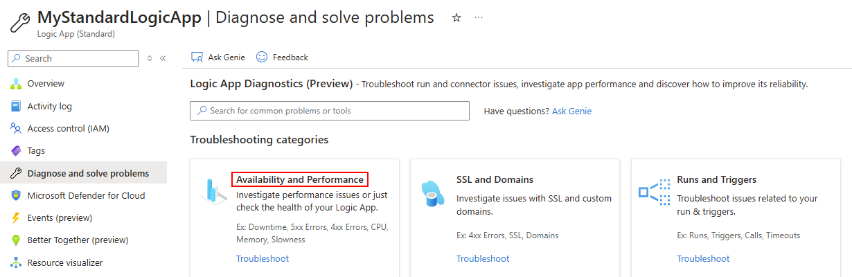Image resolution: width=852 pixels, height=277 pixels.
Task: Click the purple Tags icon
Action: point(16,150)
